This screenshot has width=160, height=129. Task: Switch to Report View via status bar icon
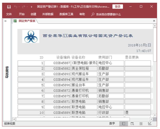123,124
